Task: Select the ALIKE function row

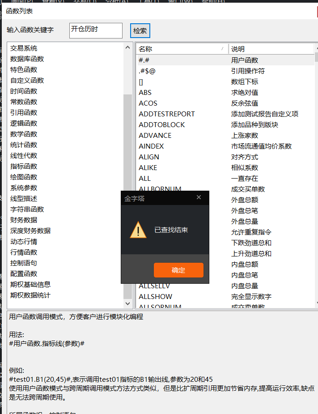Action: pyautogui.click(x=225, y=168)
